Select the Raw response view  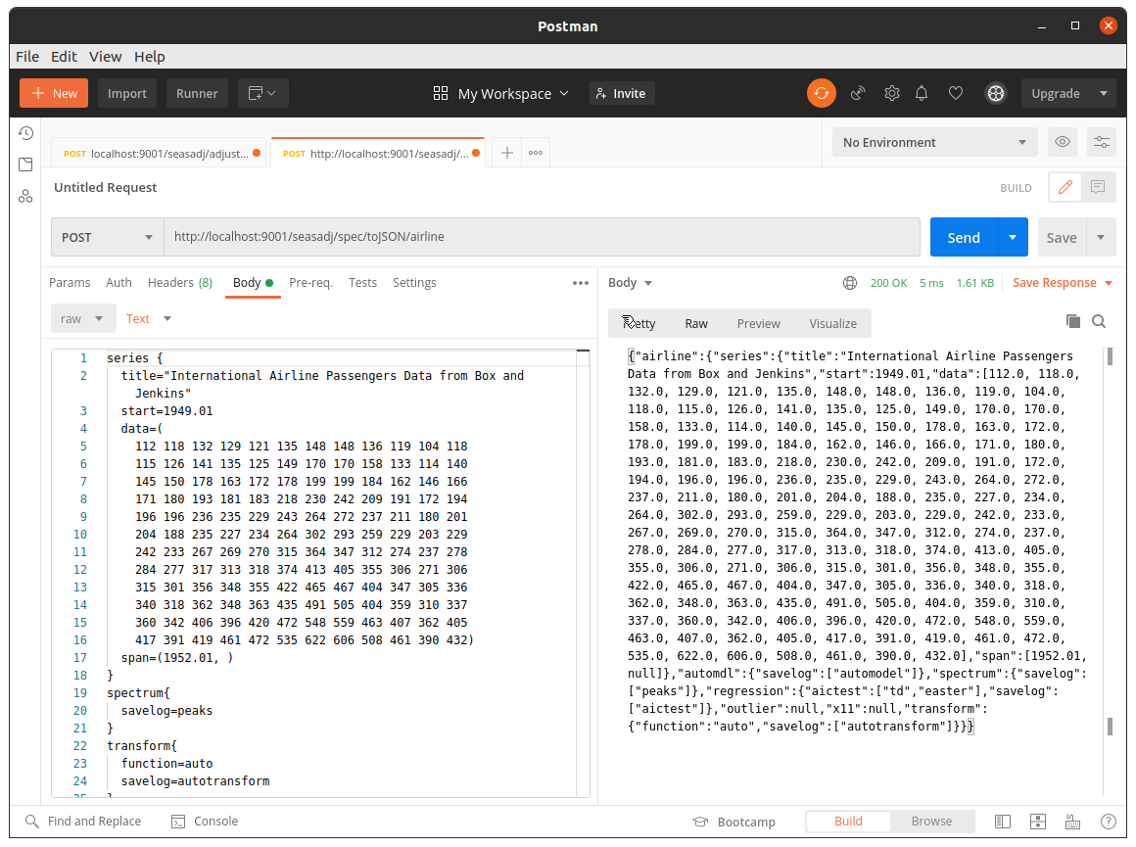tap(696, 323)
